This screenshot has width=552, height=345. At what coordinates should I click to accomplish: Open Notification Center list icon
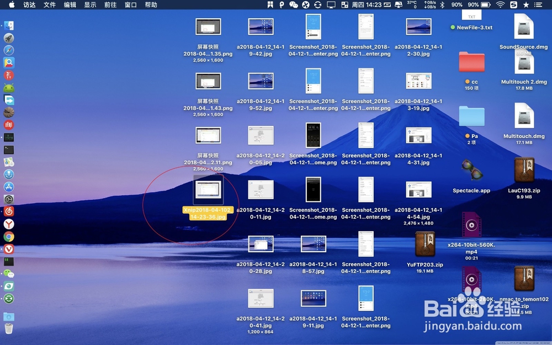click(538, 4)
